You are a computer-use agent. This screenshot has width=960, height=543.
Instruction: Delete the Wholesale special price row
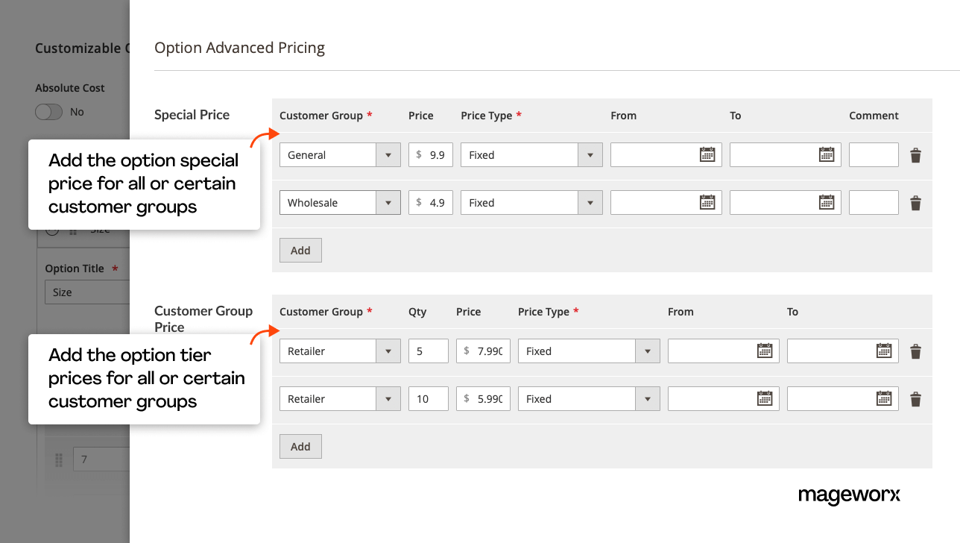915,203
